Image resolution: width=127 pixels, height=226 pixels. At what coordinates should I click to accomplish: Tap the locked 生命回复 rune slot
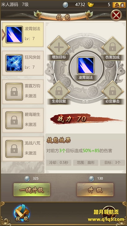click(59, 92)
